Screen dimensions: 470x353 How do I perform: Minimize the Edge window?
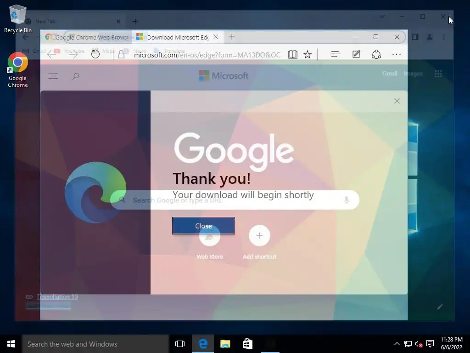click(x=355, y=37)
